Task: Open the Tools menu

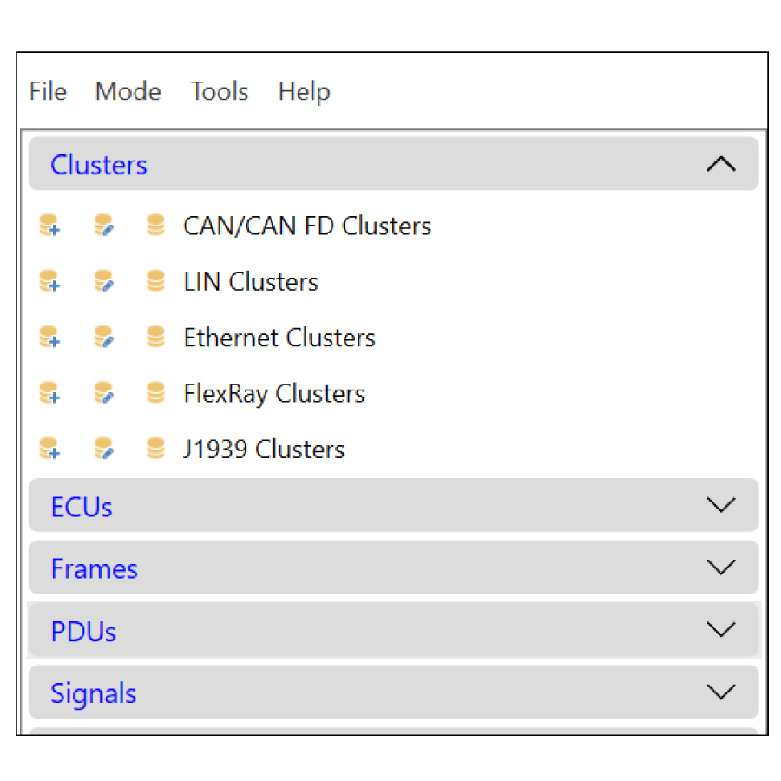Action: pyautogui.click(x=220, y=92)
